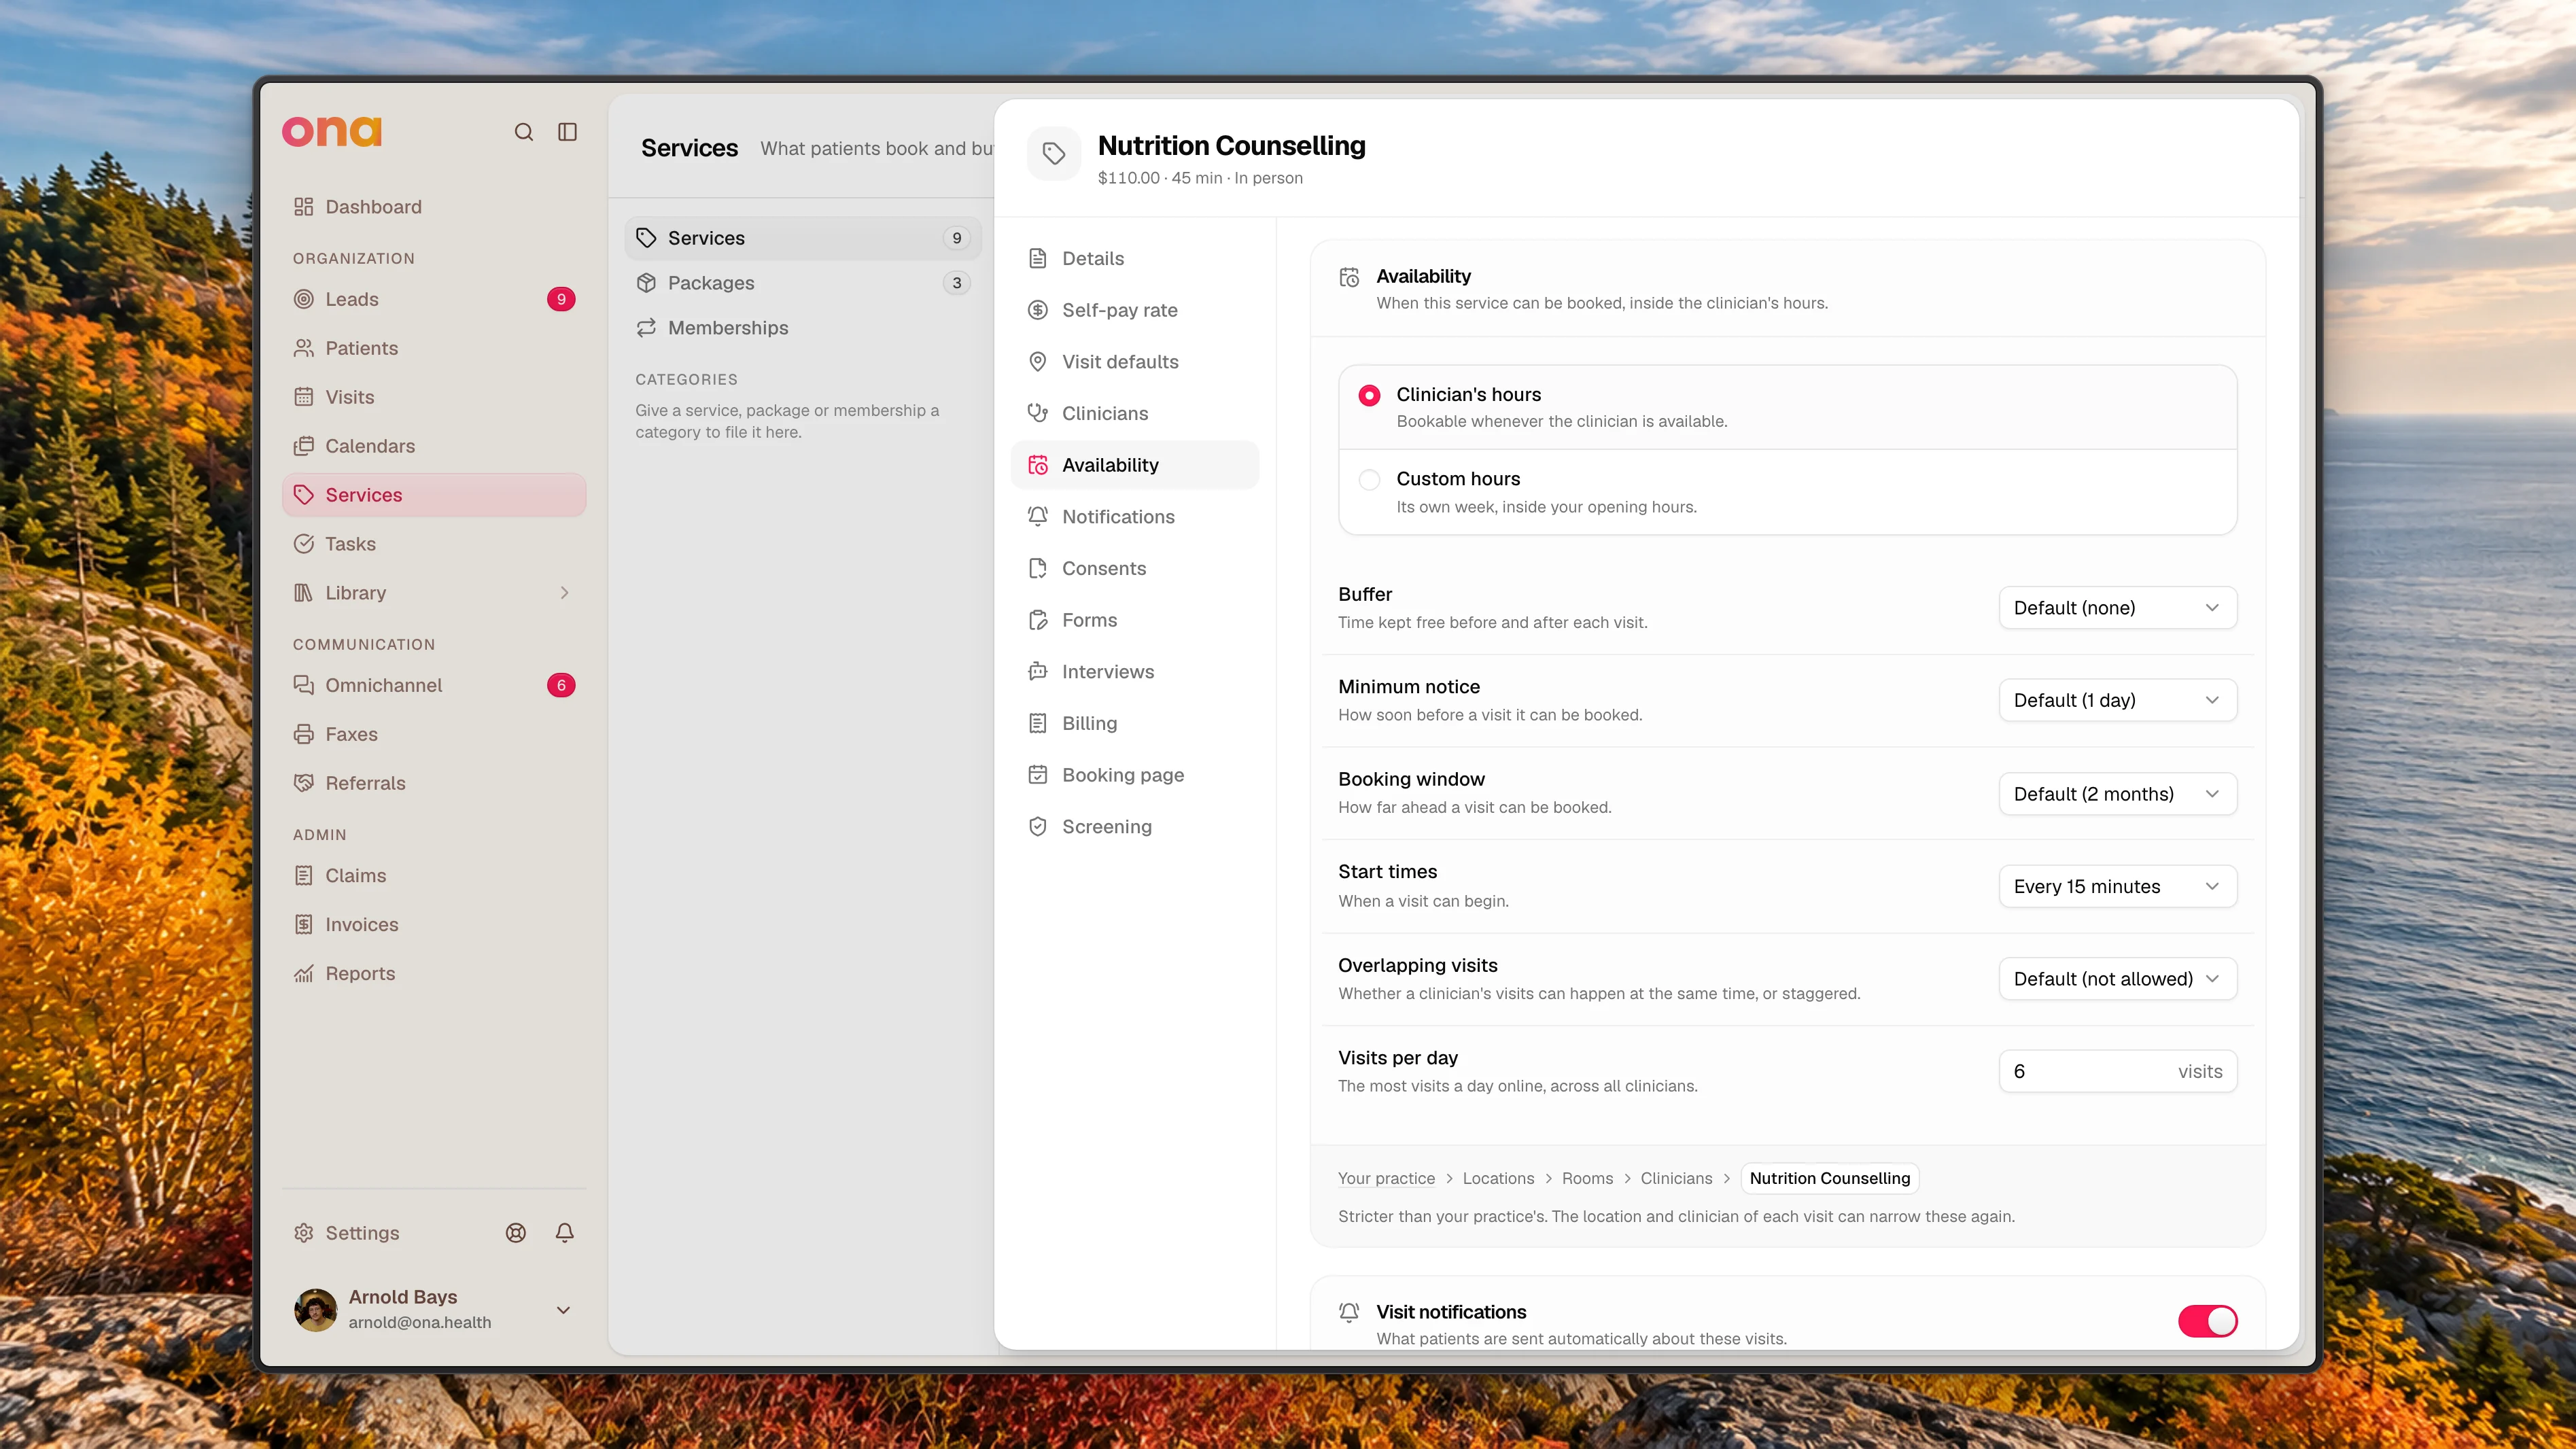Open the Screening section
The height and width of the screenshot is (1449, 2576).
pos(1135,827)
